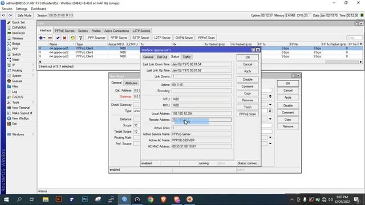Click Disable button in interface dialog
Image resolution: width=365 pixels, height=205 pixels.
[x=248, y=80]
